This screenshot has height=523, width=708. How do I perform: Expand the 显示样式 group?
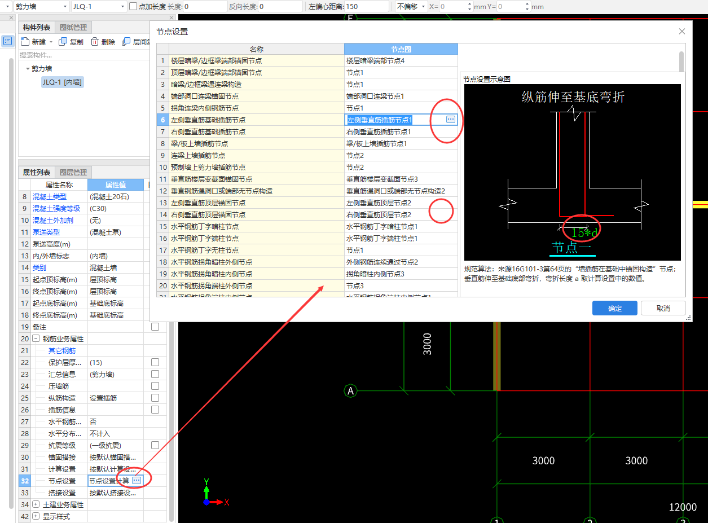click(x=36, y=516)
